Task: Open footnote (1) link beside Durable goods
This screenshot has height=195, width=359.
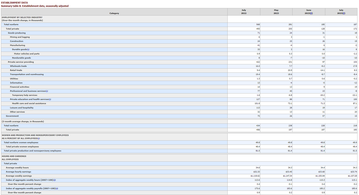Action: [28, 49]
